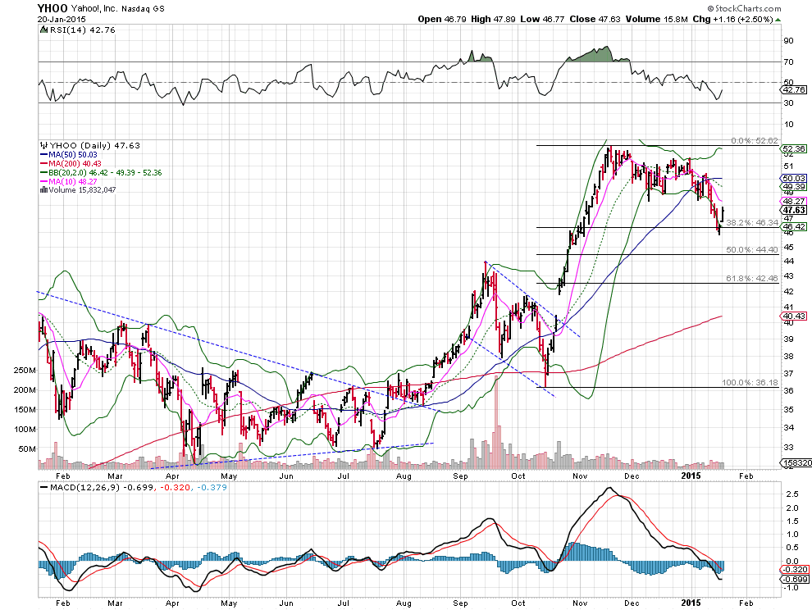Click the 49.39 price tag on right axis
The width and height of the screenshot is (812, 610).
tap(794, 186)
